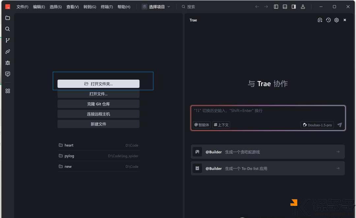
Task: Select the Search icon in the sidebar
Action: tap(7, 29)
